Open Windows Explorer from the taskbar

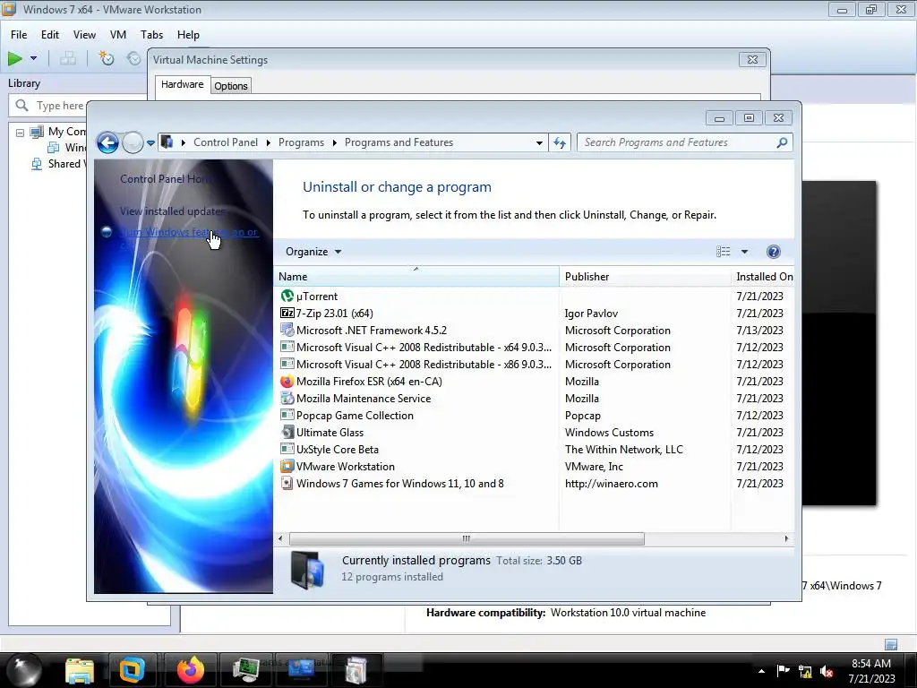point(80,670)
